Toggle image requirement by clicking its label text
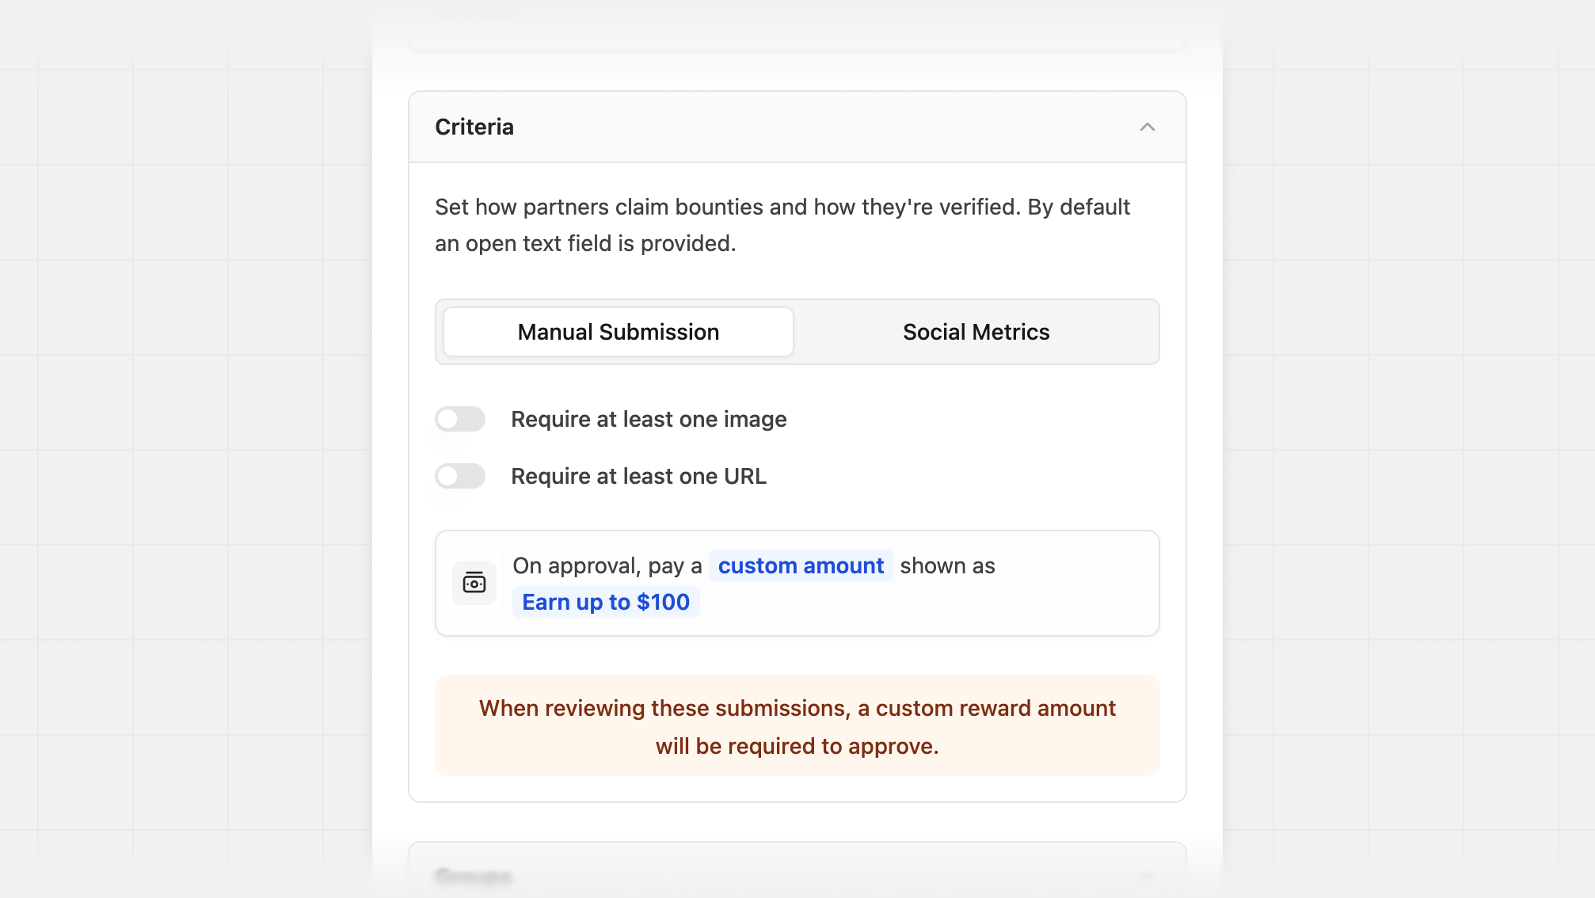The height and width of the screenshot is (898, 1595). point(648,419)
